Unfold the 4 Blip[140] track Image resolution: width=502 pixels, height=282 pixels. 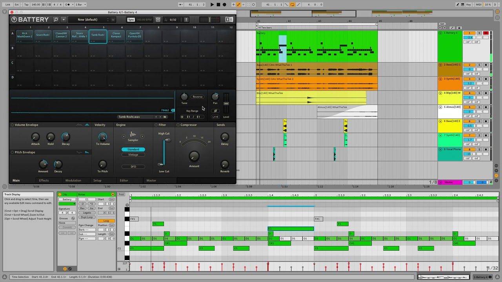(x=440, y=93)
